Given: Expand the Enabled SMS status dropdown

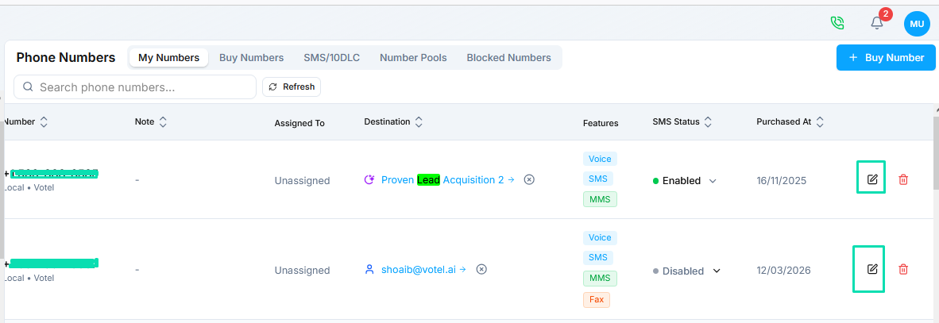Looking at the screenshot, I should pos(713,181).
